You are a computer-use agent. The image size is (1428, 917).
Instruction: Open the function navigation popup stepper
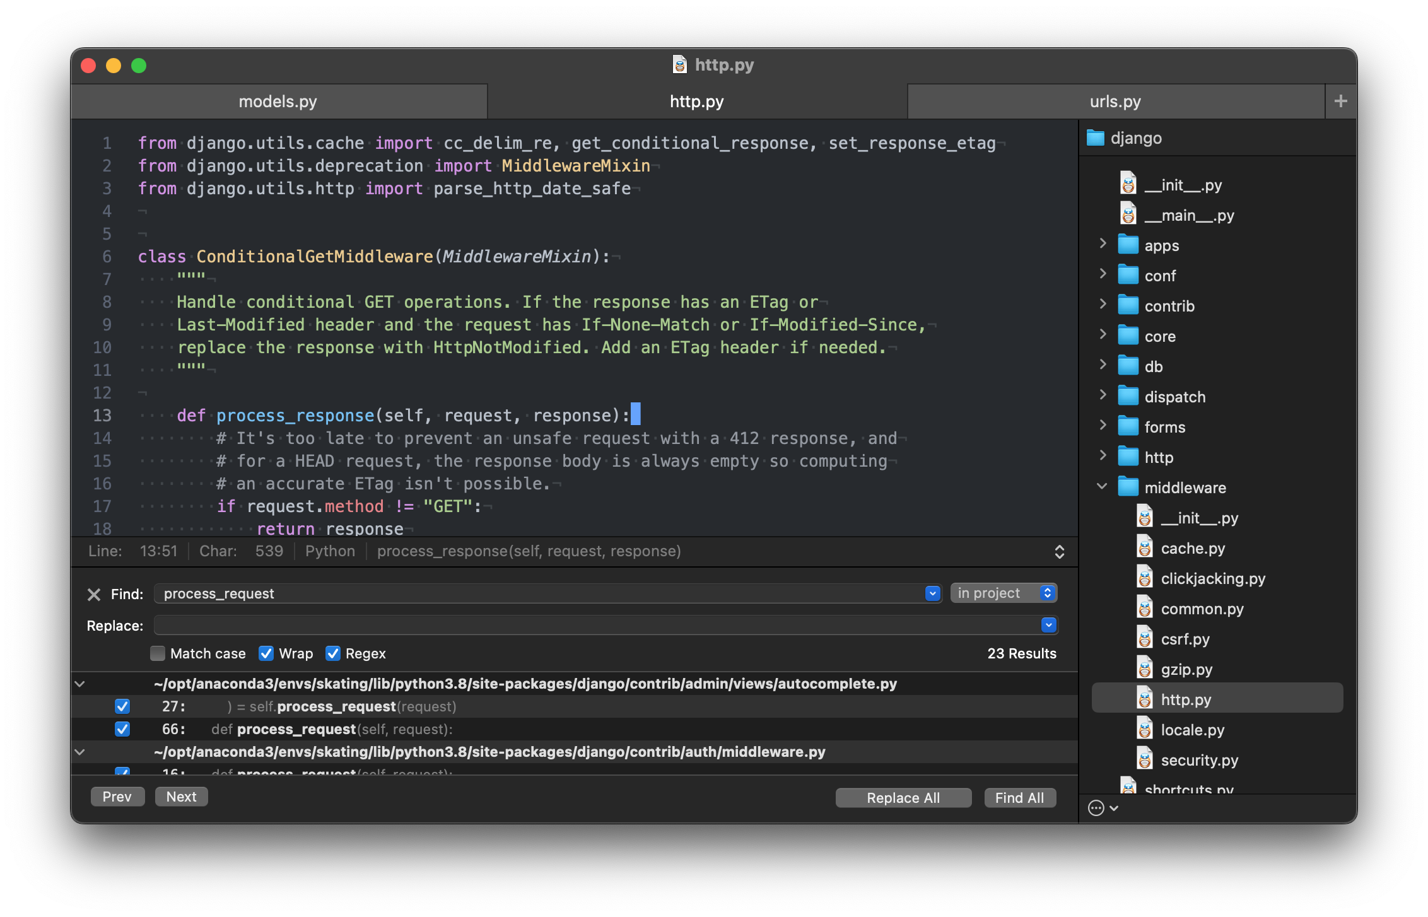click(x=1060, y=552)
